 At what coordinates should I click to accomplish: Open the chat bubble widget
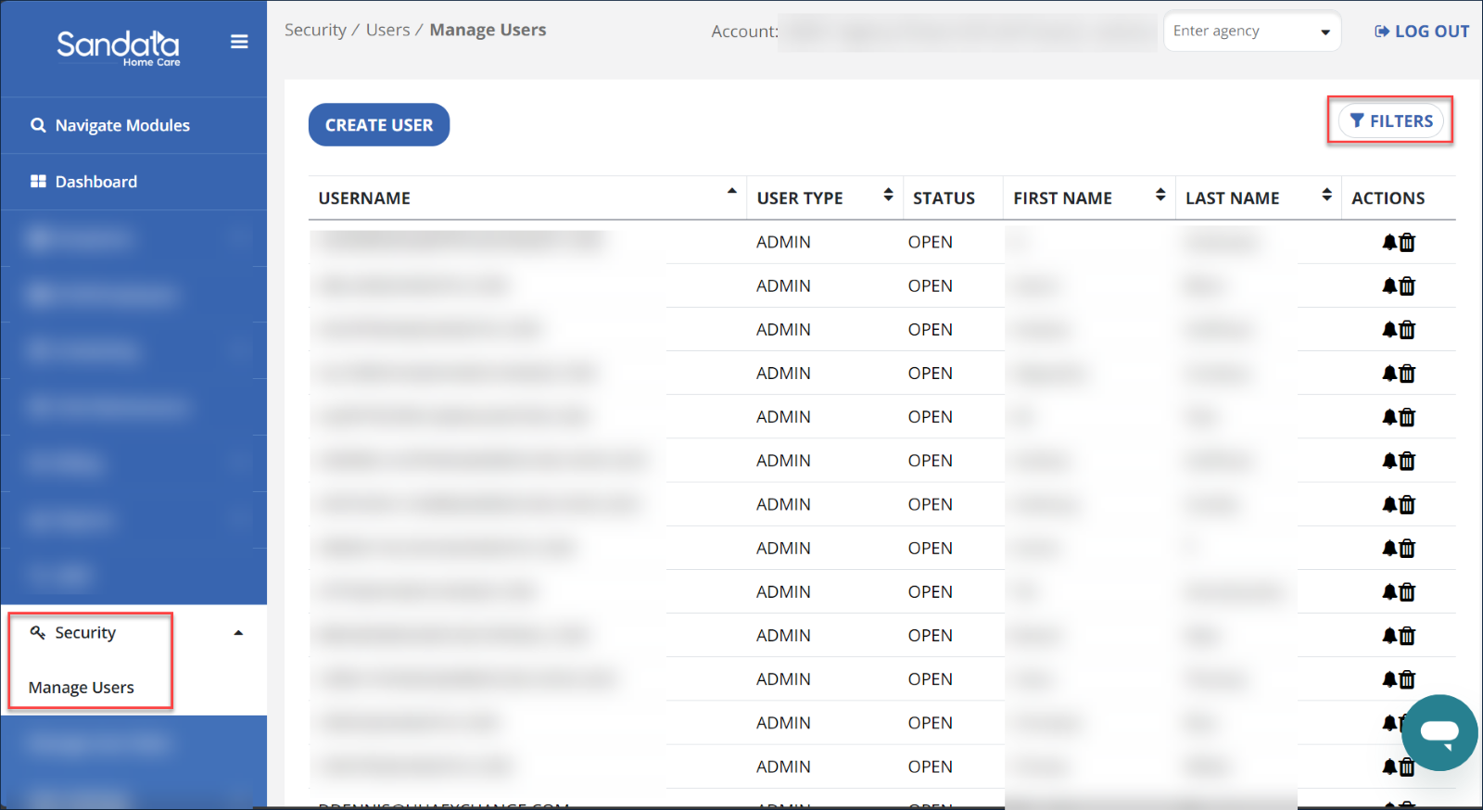click(x=1439, y=732)
